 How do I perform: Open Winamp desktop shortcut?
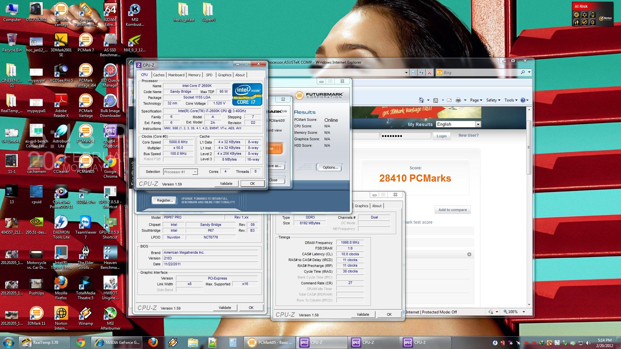[86, 316]
